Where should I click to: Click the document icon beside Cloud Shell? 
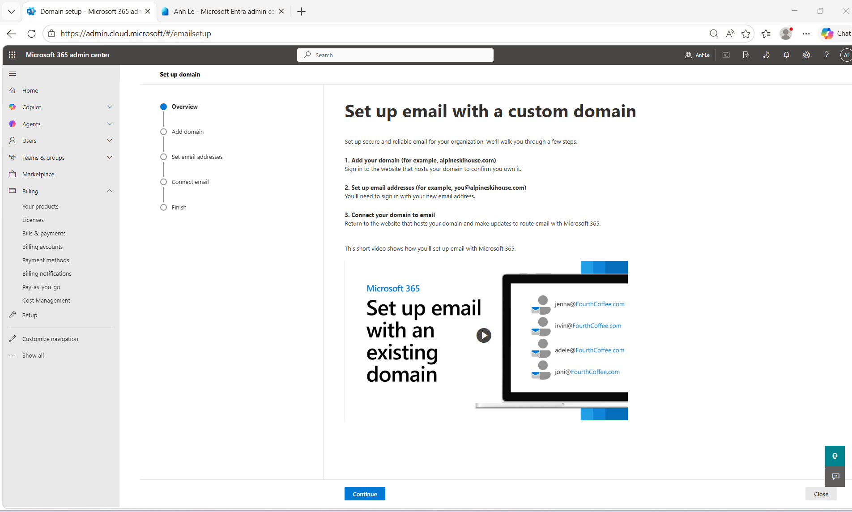(x=746, y=55)
